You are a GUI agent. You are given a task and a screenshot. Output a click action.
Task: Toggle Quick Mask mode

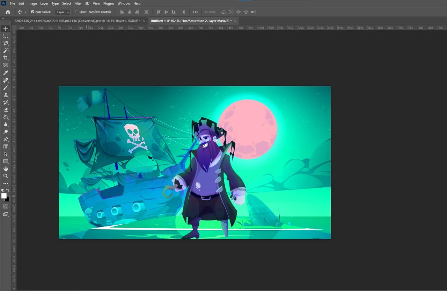coord(6,207)
